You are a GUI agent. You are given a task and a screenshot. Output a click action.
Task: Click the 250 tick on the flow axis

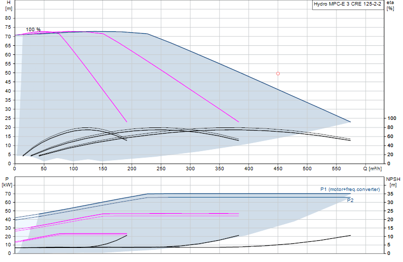161,169
